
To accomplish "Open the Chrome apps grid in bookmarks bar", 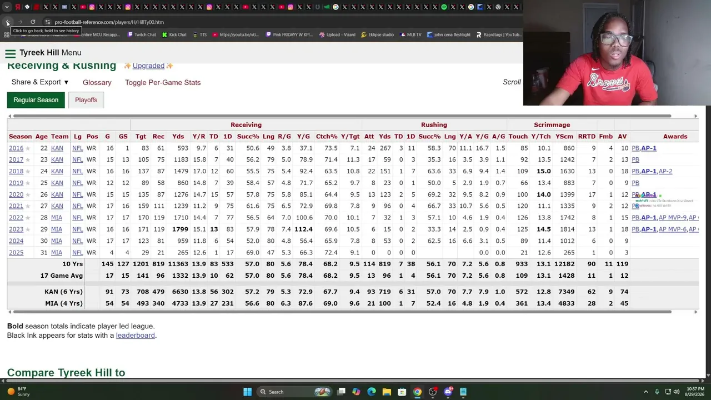I will pos(7,34).
